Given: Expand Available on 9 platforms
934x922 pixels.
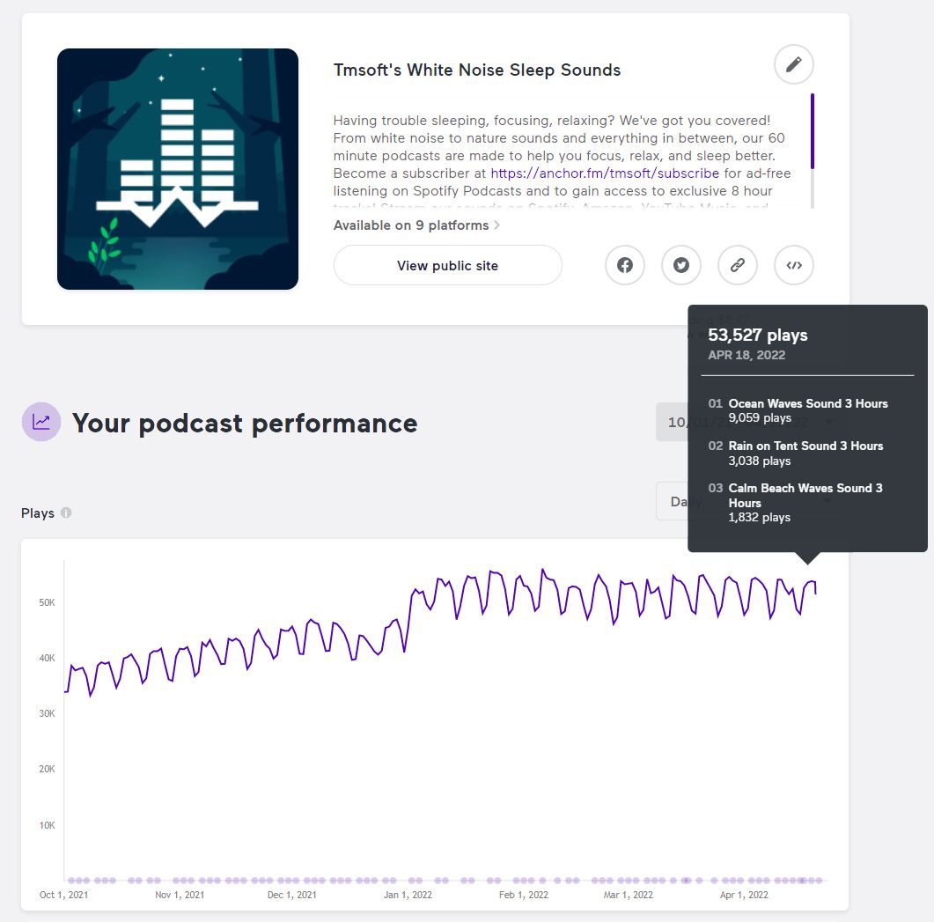Looking at the screenshot, I should (x=416, y=225).
